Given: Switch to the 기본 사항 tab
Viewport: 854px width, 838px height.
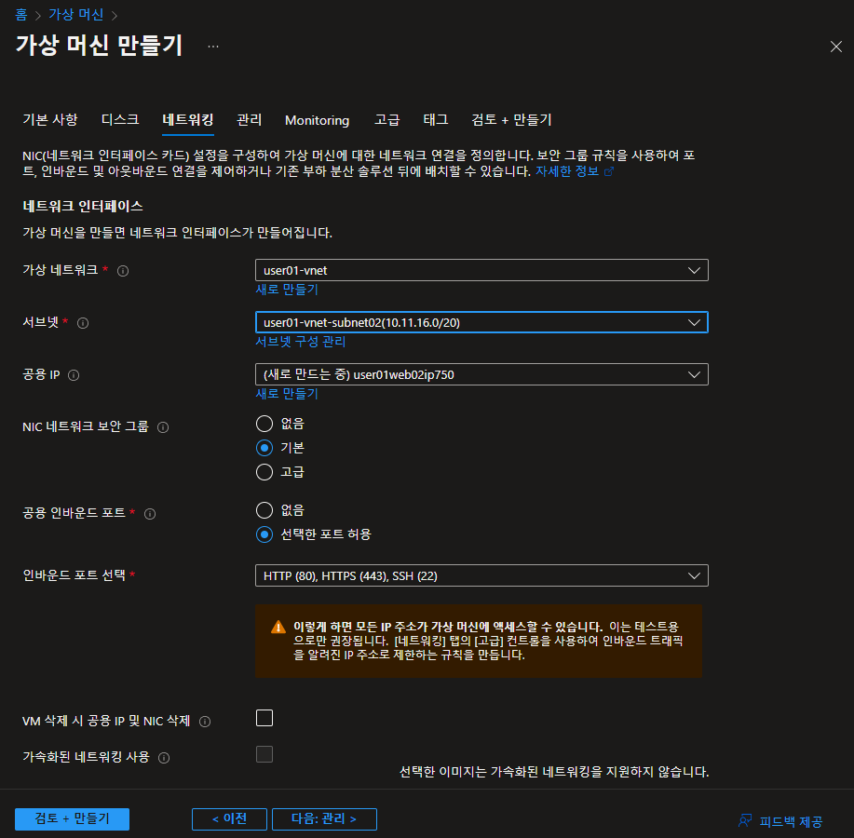Looking at the screenshot, I should click(x=50, y=120).
